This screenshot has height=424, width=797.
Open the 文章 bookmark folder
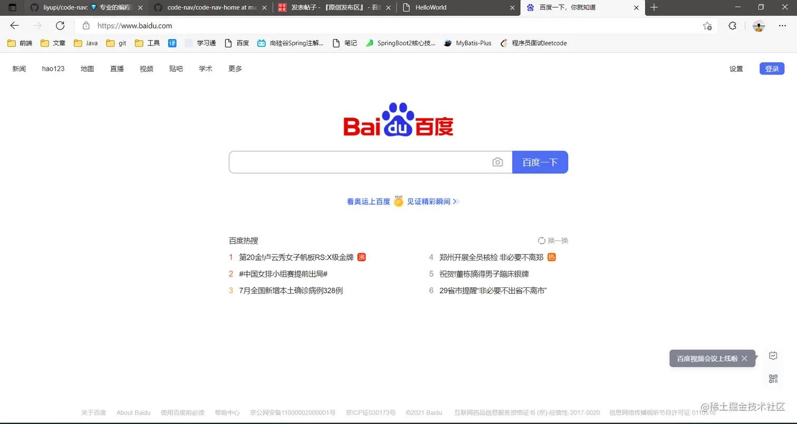[53, 43]
